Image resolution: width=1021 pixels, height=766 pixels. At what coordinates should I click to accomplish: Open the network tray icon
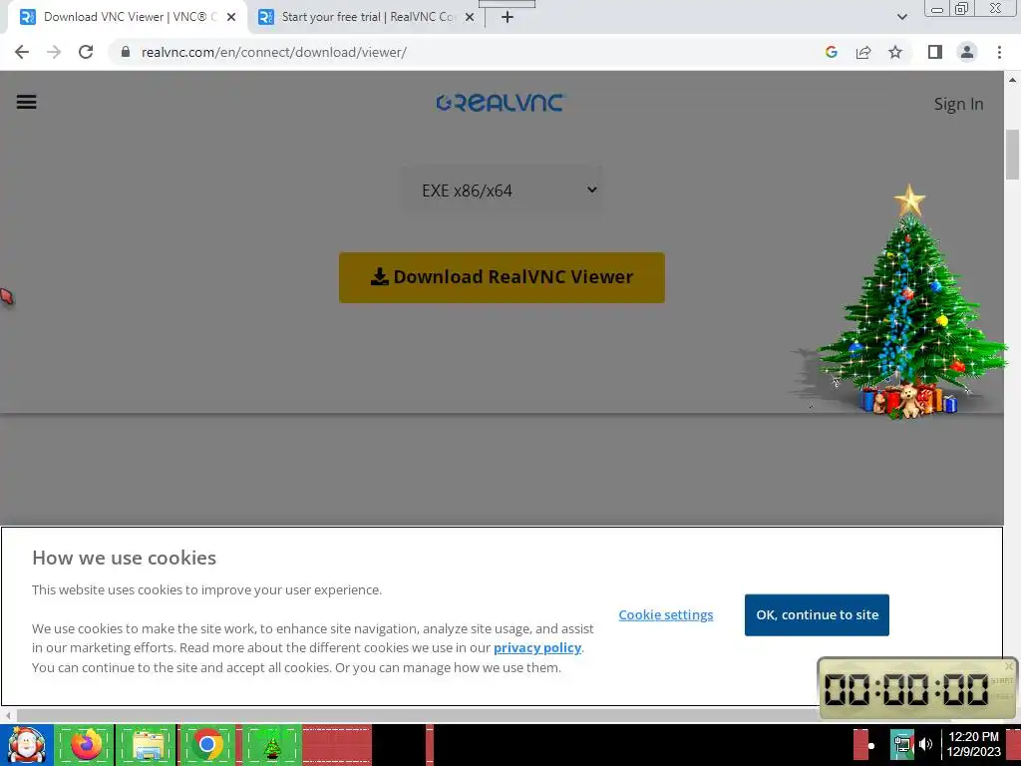(902, 745)
